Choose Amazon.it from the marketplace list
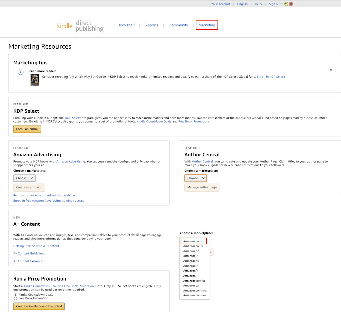Screen dimensions: 341x312 (x=190, y=266)
